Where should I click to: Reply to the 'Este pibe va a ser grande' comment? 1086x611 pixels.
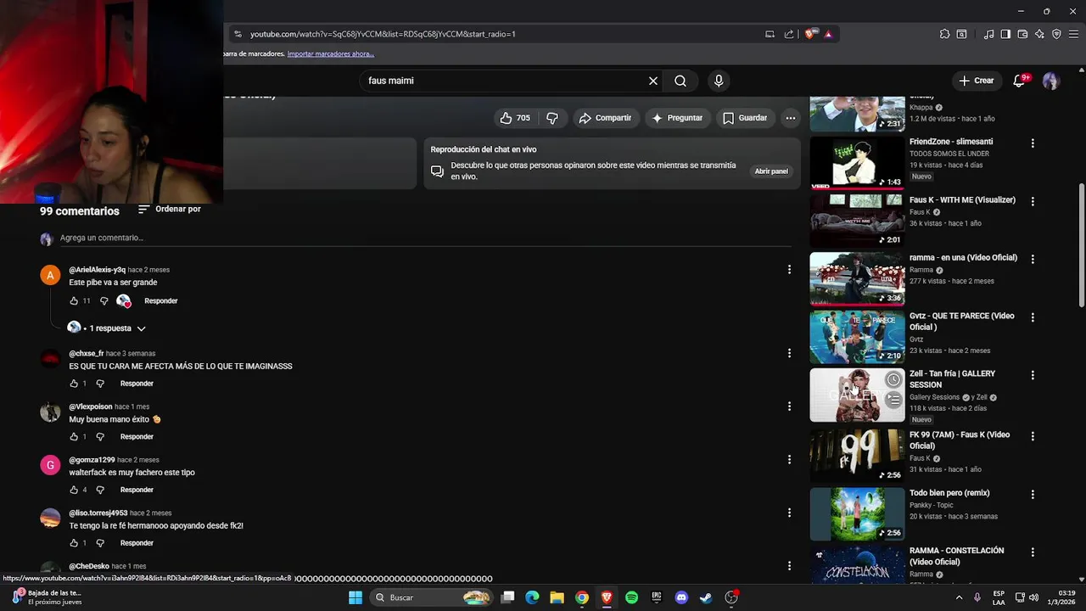click(160, 301)
